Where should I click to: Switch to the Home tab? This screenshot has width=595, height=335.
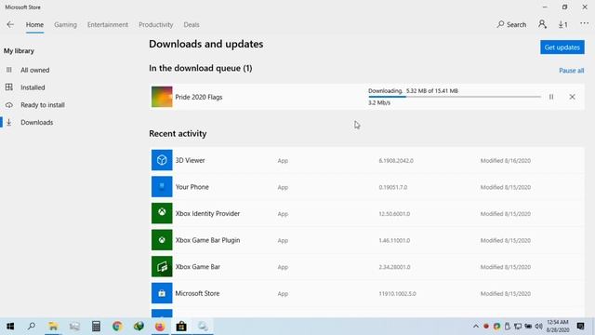coord(34,25)
